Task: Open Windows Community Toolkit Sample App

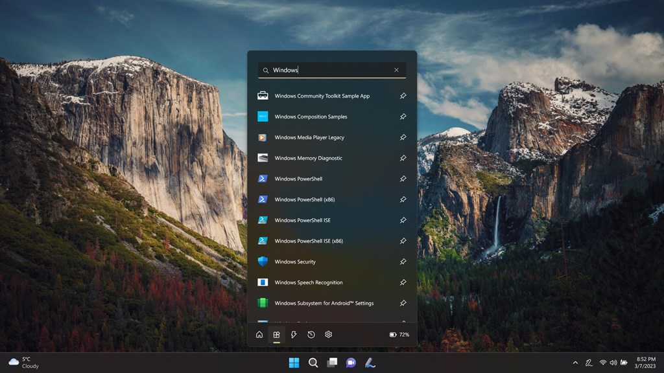Action: (x=332, y=96)
